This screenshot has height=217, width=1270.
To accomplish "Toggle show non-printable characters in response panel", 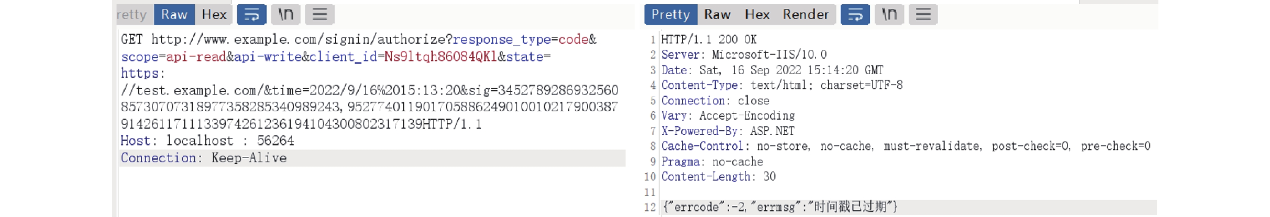I will tap(889, 14).
